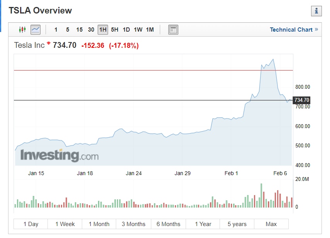330x238 pixels.
Task: Click the -152.36 price change value
Action: tap(93, 46)
